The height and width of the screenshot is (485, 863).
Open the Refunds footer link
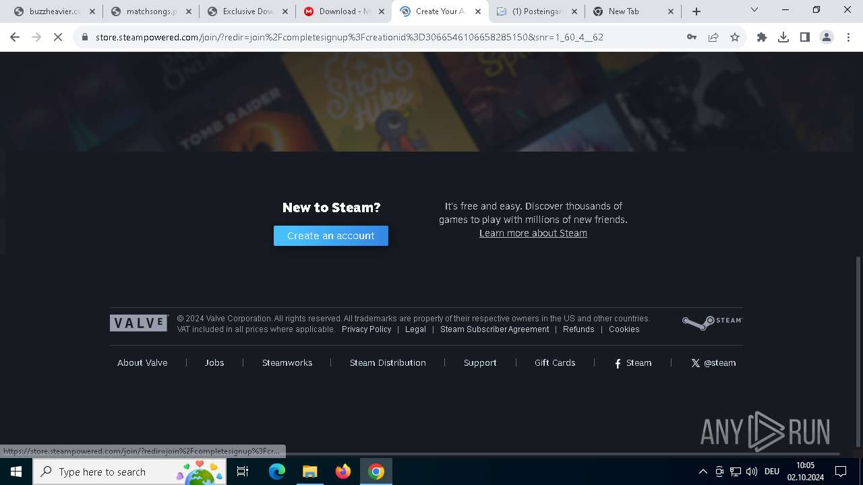click(x=578, y=329)
